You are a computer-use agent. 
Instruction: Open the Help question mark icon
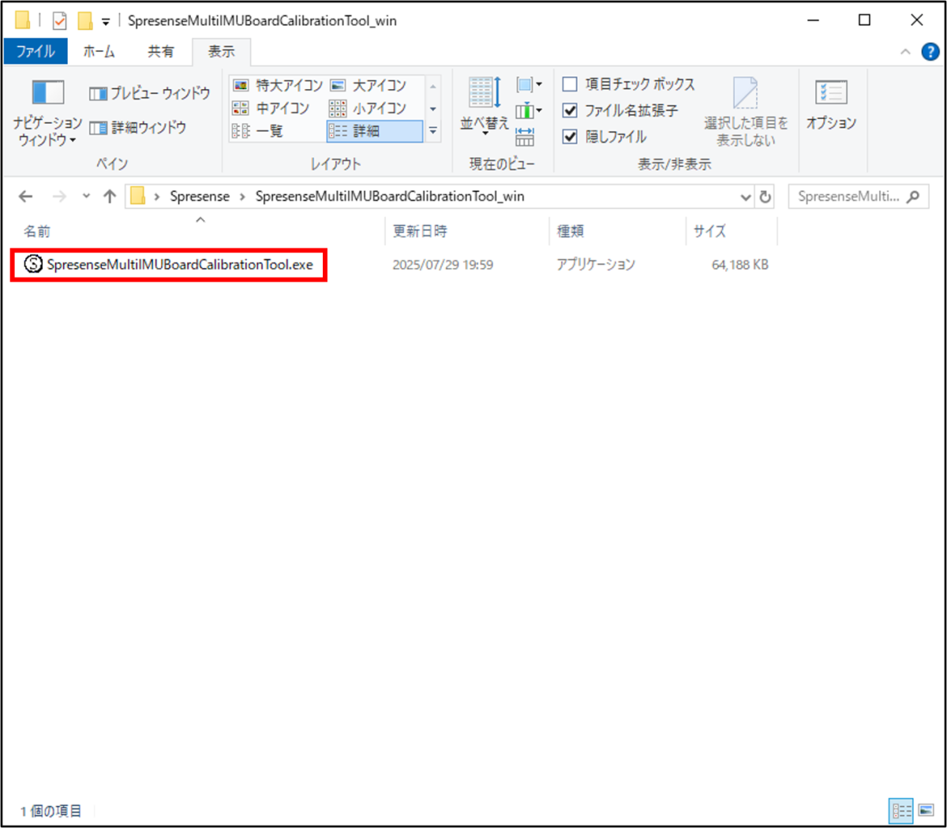(x=930, y=52)
